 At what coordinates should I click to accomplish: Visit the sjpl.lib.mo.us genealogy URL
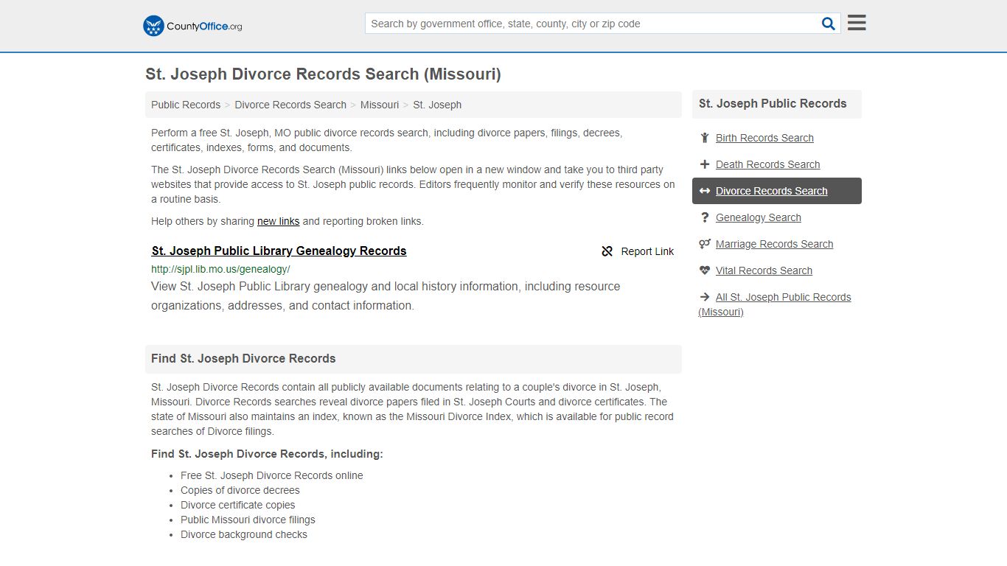point(220,269)
